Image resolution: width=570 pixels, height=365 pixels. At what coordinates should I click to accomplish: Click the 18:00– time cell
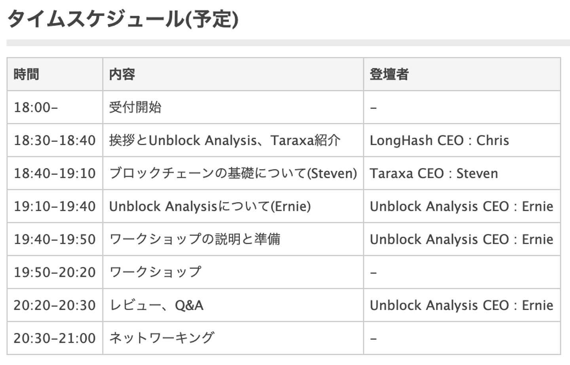click(x=36, y=108)
